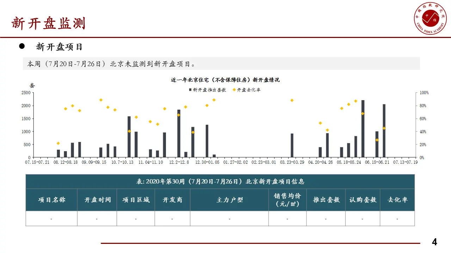Image resolution: width=451 pixels, height=253 pixels.
Task: Select the chart title 近一年北京住宅新开盘情况
Action: click(225, 80)
